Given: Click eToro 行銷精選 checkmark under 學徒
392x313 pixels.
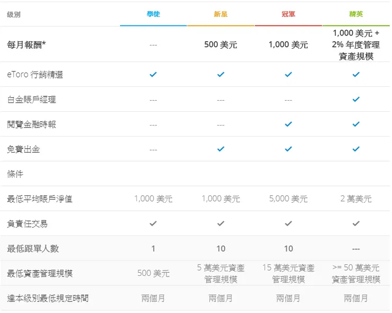Looking at the screenshot, I should pos(153,74).
